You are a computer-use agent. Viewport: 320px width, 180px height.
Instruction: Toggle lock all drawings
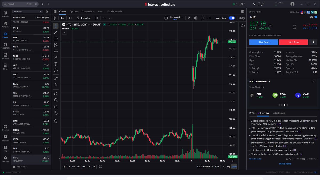[55, 106]
